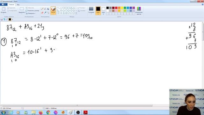Screen dimensions: 204x115
Task: Switch to the Home (Главная) ribbon tab
Action: pos(11,4)
